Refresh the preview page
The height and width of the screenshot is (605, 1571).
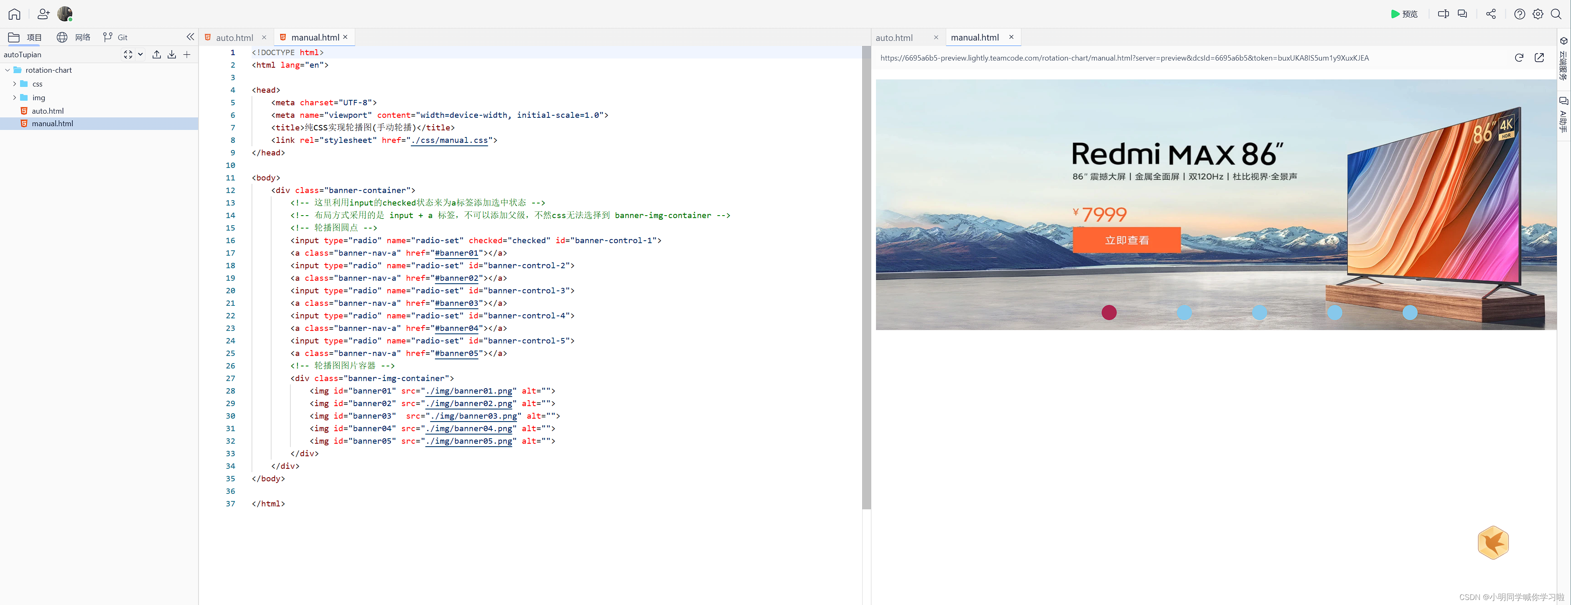(1519, 58)
